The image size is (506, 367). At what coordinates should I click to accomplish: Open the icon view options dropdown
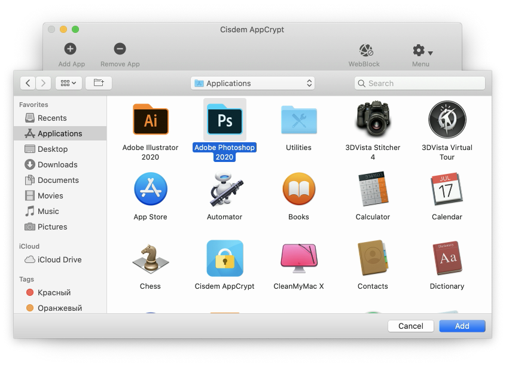click(x=68, y=83)
